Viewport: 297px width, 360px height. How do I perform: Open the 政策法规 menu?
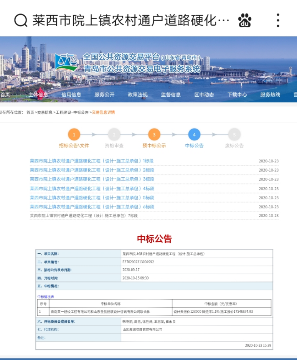pos(138,95)
